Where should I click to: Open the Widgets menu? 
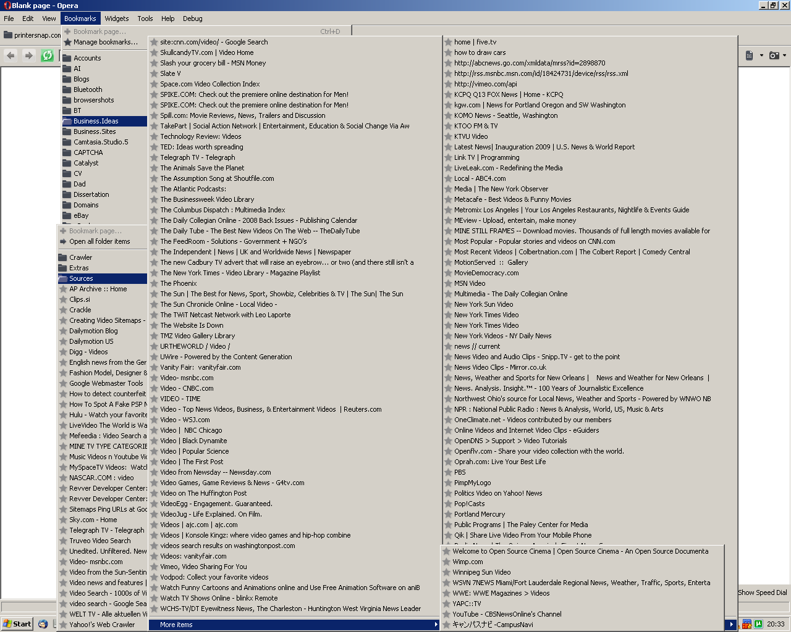point(117,19)
